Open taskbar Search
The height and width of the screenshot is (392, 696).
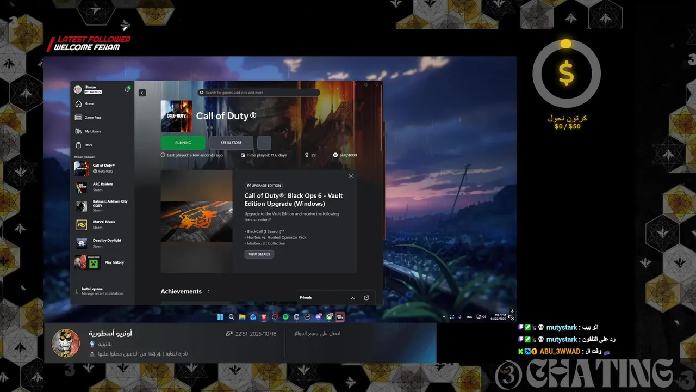pyautogui.click(x=231, y=316)
